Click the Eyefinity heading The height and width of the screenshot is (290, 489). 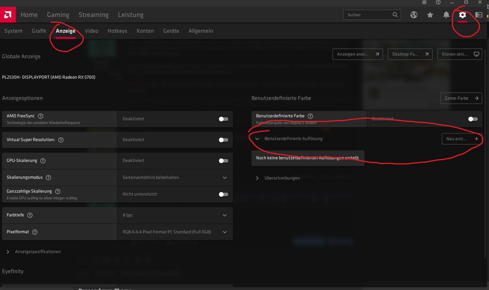pos(13,271)
